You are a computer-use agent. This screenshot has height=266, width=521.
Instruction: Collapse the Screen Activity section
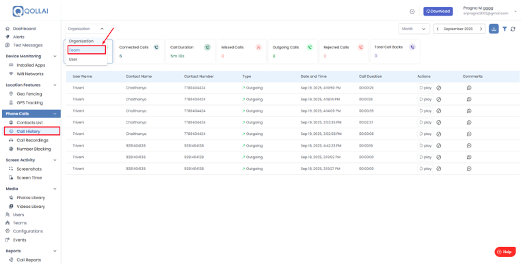tap(55, 160)
